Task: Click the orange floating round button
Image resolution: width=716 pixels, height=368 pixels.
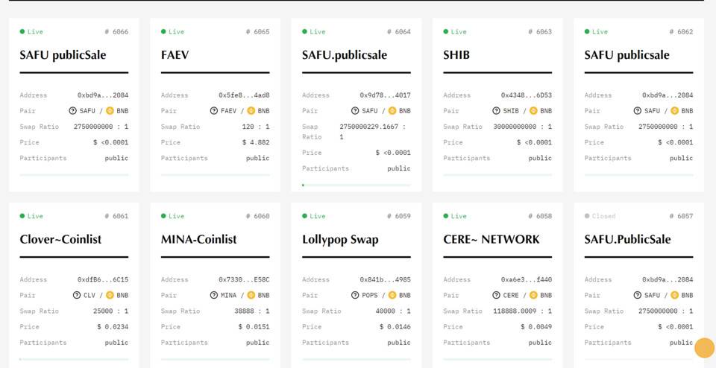Action: [x=704, y=348]
